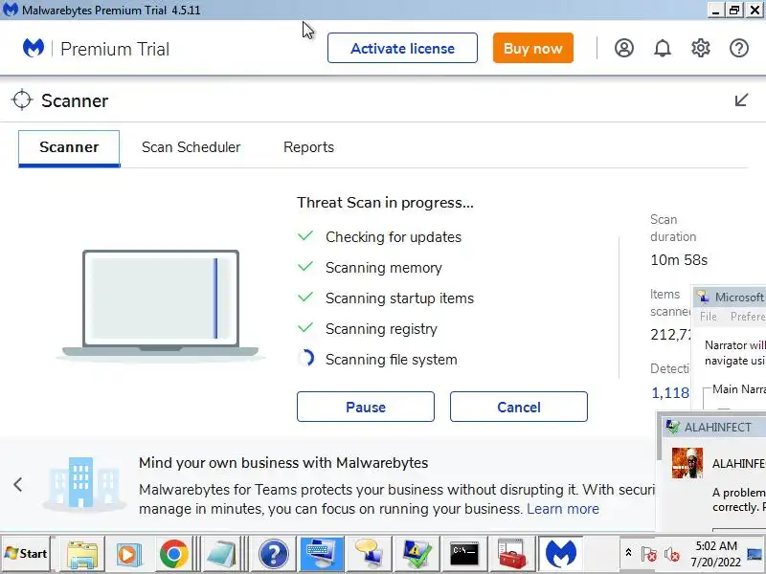Click the '10m 58s' scan duration value
This screenshot has width=766, height=574.
[679, 259]
